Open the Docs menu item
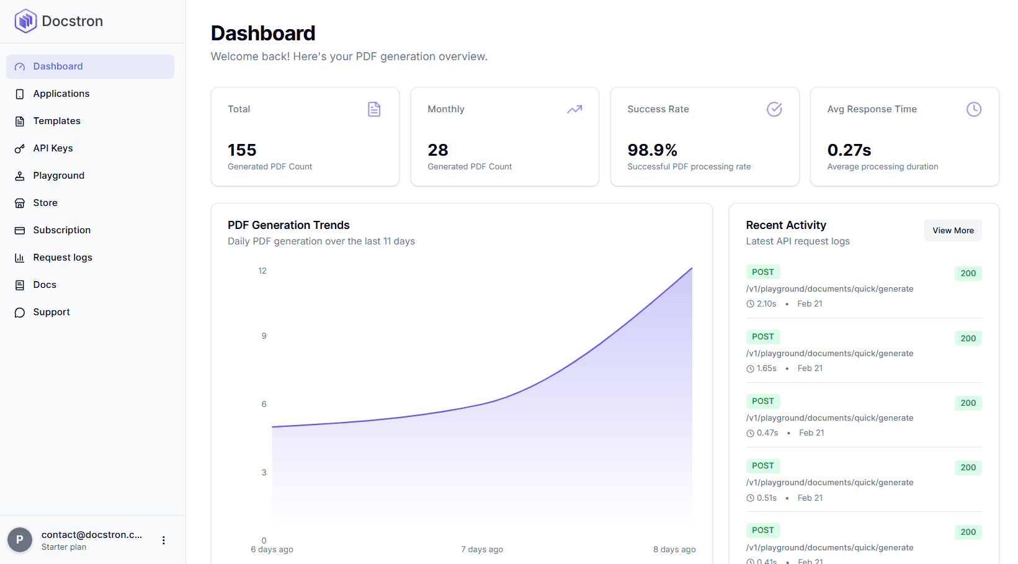 point(45,285)
